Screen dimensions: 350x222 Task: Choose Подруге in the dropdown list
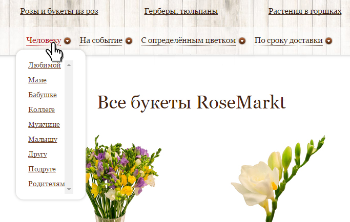[x=42, y=169]
